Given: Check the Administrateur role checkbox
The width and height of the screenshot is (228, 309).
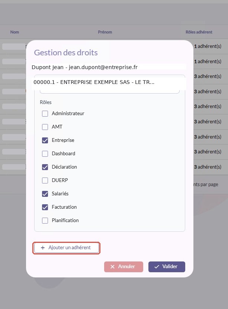Looking at the screenshot, I should tap(45, 114).
